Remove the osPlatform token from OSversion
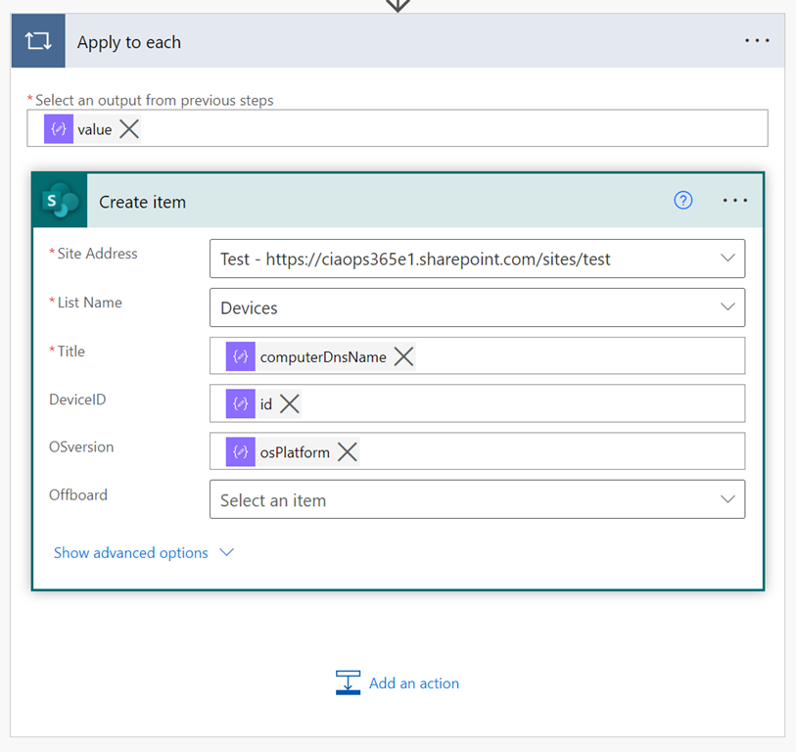The height and width of the screenshot is (752, 796). click(347, 451)
